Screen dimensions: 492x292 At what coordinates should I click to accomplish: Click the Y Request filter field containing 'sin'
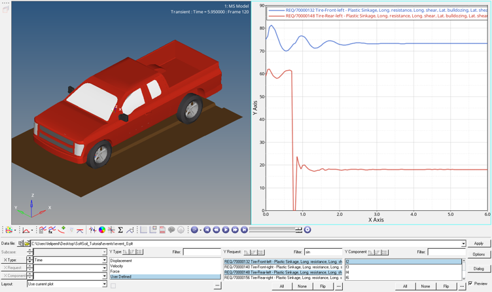pyautogui.click(x=323, y=251)
